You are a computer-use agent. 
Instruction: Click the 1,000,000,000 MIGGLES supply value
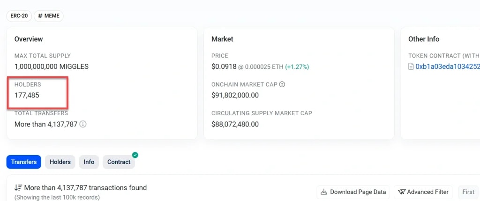tap(52, 67)
